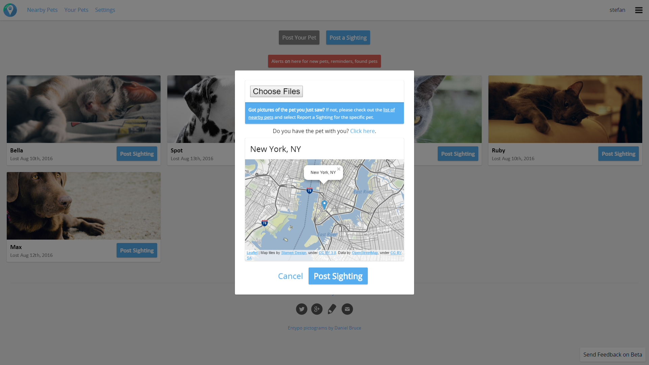Click Post Sighting in the dialog

[x=338, y=276]
